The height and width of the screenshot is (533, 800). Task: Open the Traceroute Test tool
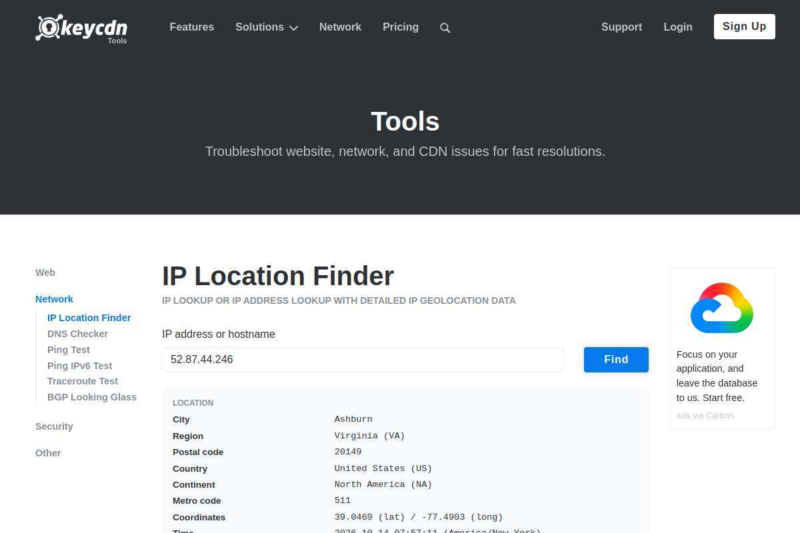[83, 381]
